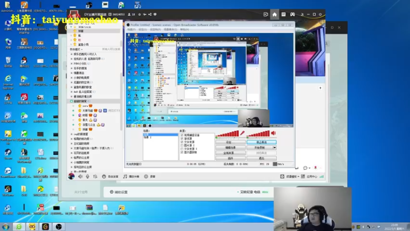Click the signal strength bars icon
Viewport: 410px width, 231px height.
coord(322,177)
